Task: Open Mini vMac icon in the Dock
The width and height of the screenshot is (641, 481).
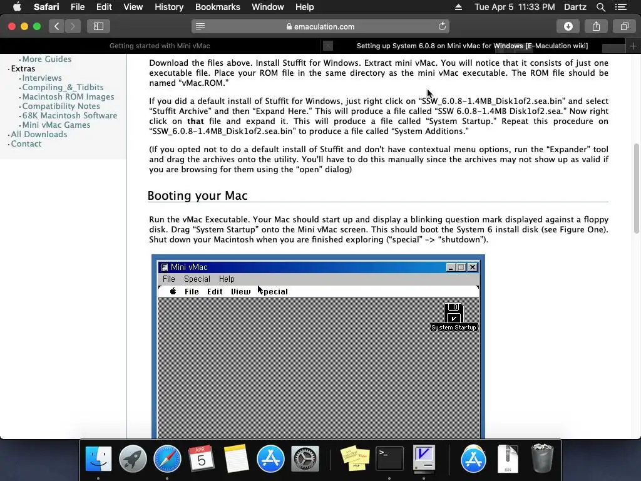Action: pyautogui.click(x=424, y=458)
